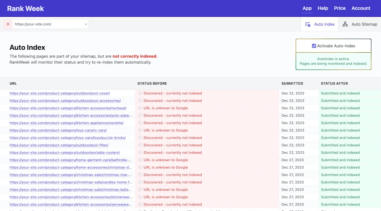Open the kitchen-appliances/raclette URL link
Image resolution: width=381 pixels, height=211 pixels.
tap(66, 123)
